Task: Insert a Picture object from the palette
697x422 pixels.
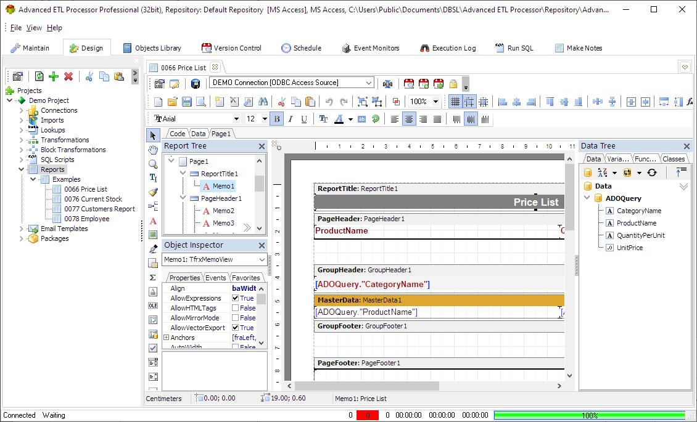Action: pos(153,235)
